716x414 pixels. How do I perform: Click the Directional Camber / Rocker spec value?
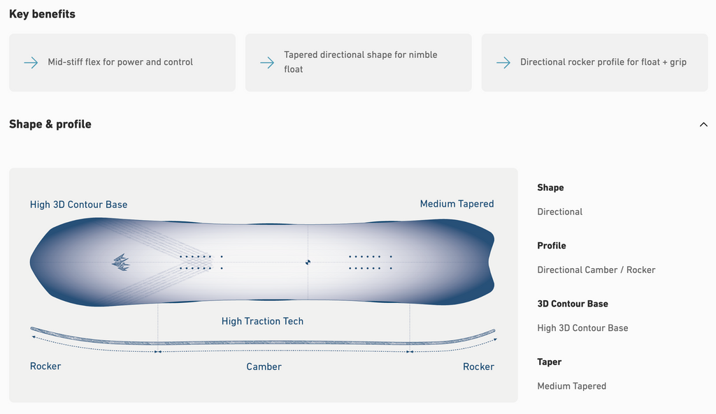click(596, 269)
